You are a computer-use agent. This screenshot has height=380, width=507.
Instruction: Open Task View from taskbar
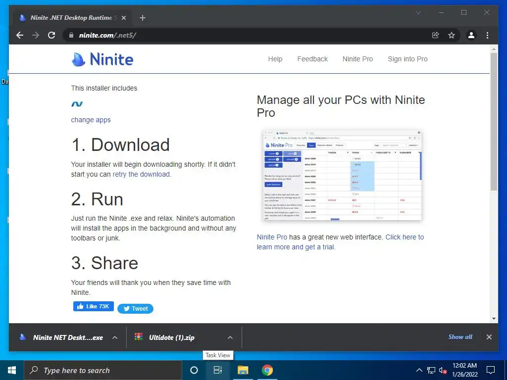(x=218, y=370)
